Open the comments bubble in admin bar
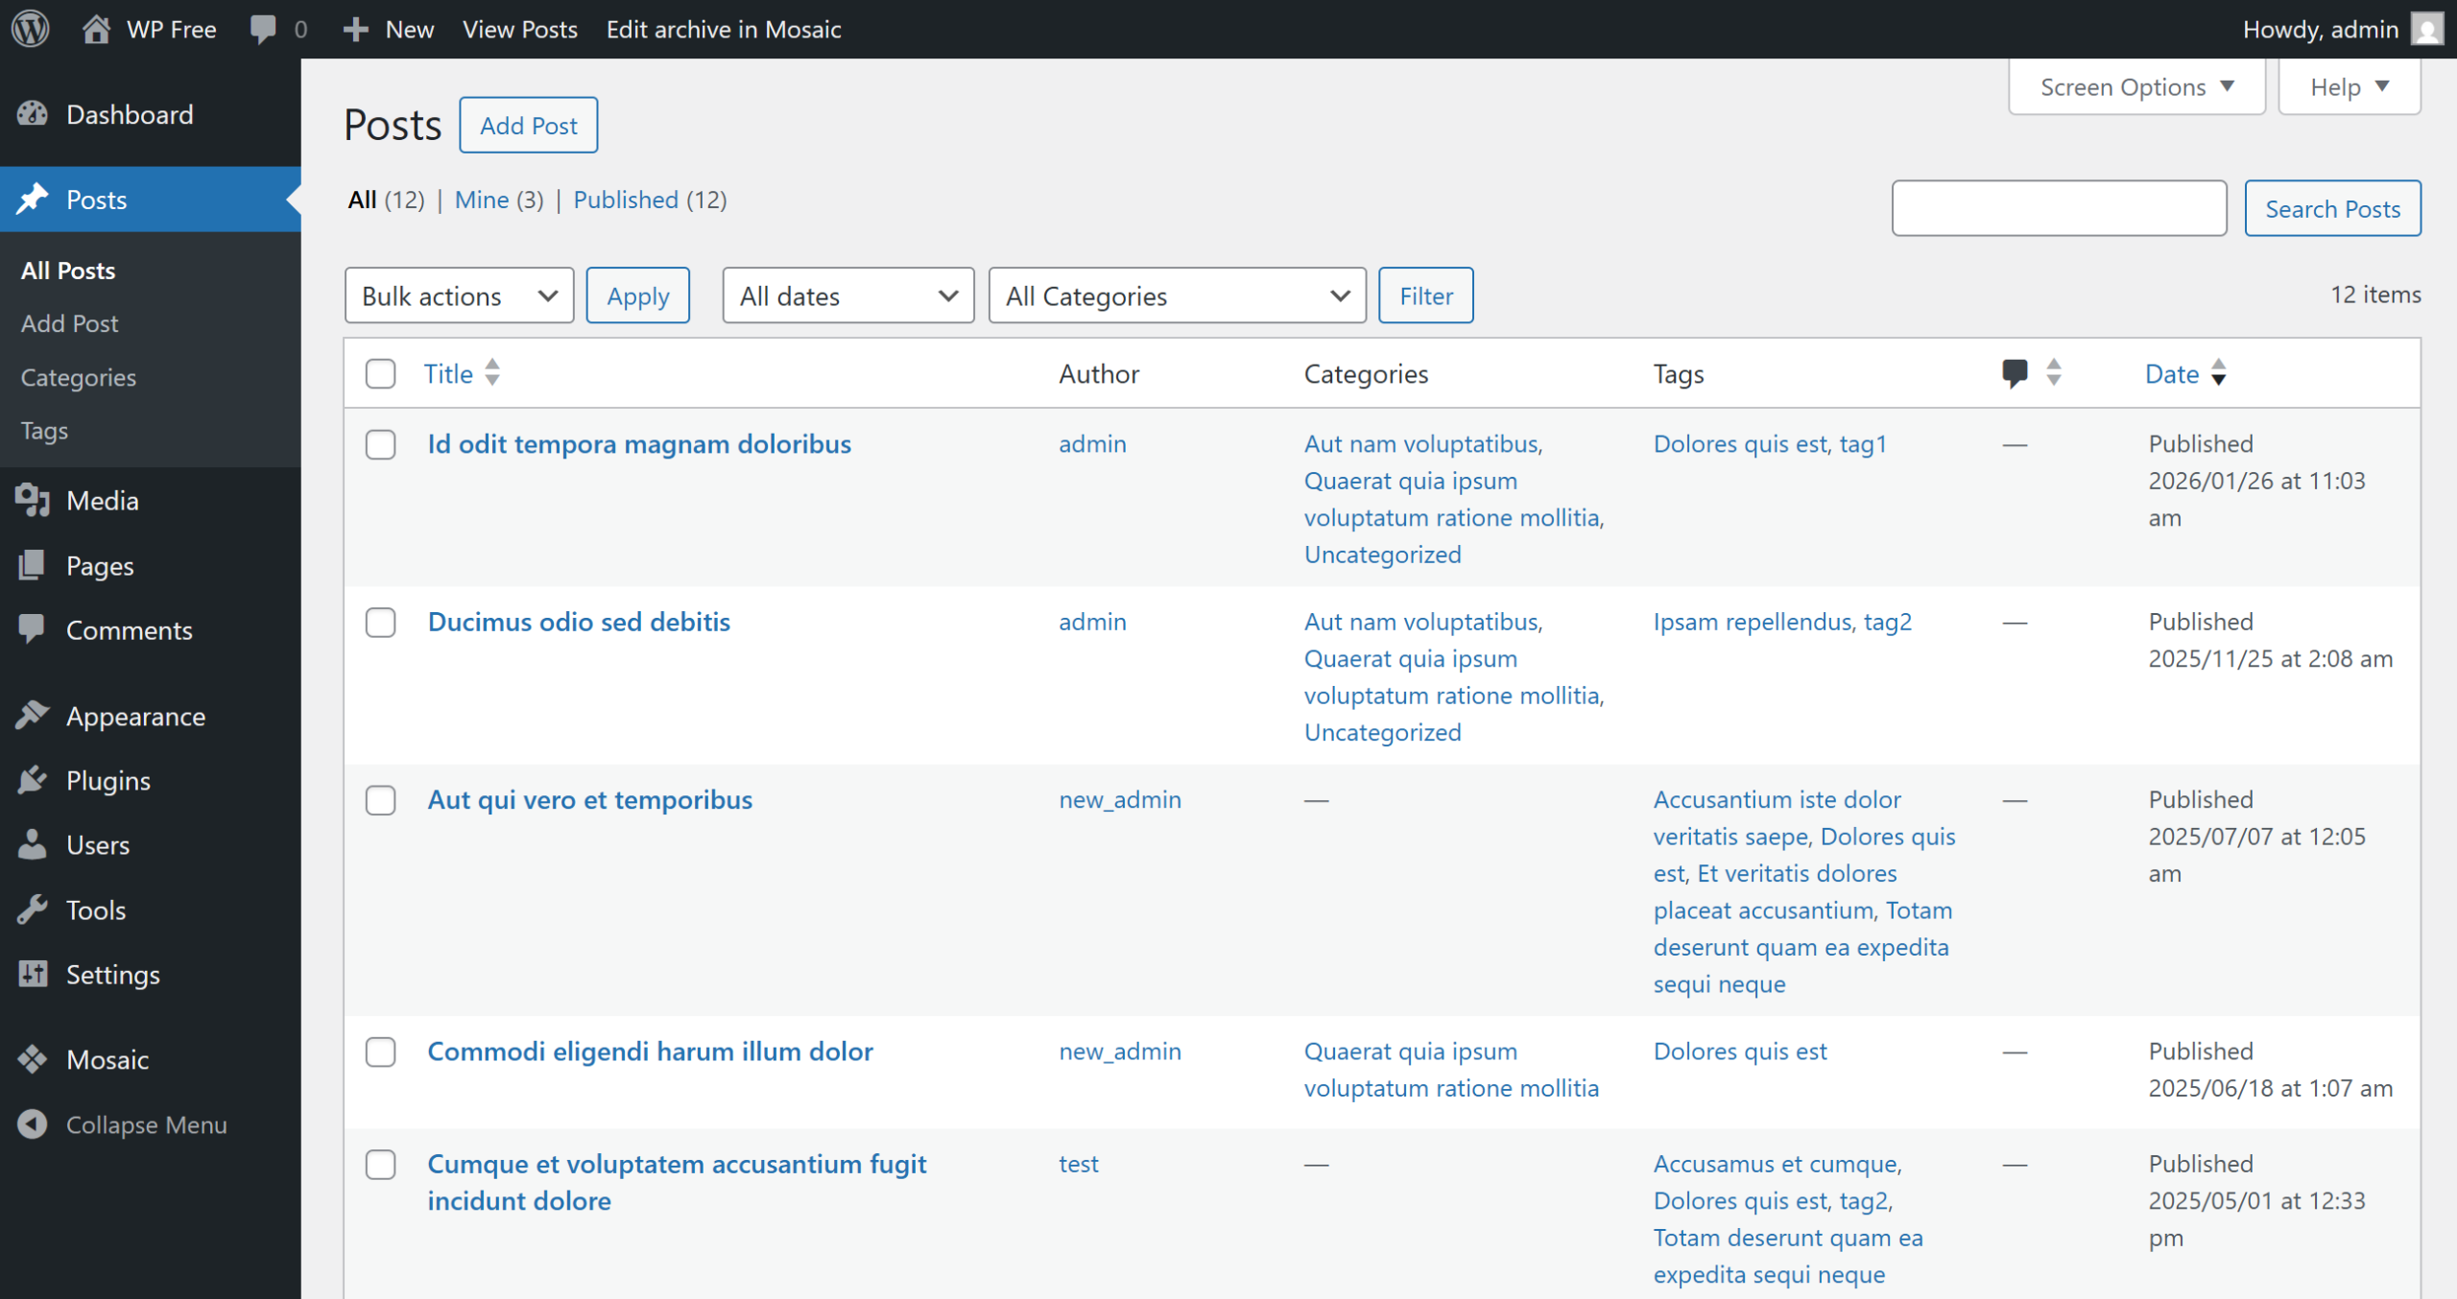 [x=263, y=29]
